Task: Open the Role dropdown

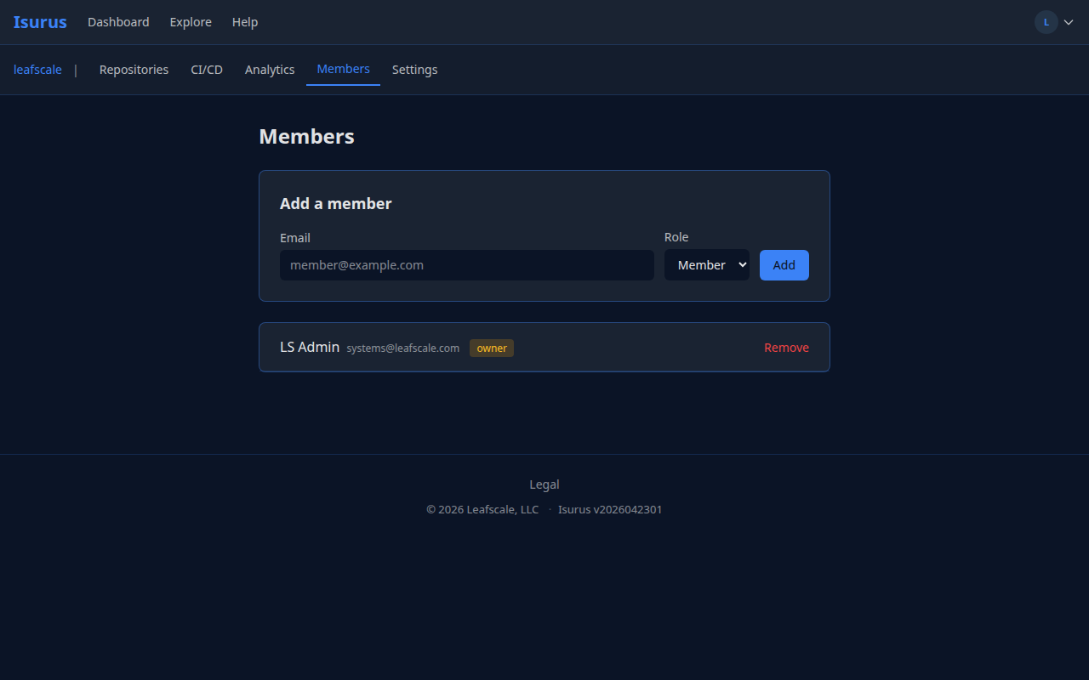Action: click(x=707, y=265)
